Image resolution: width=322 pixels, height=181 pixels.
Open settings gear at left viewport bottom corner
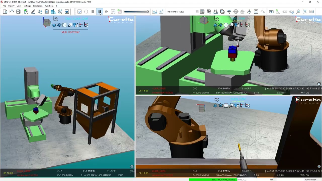132,166
